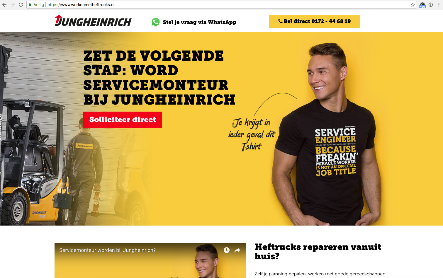Viewport: 443px width, 278px height.
Task: Click the red Solliciteer direct button
Action: (123, 120)
